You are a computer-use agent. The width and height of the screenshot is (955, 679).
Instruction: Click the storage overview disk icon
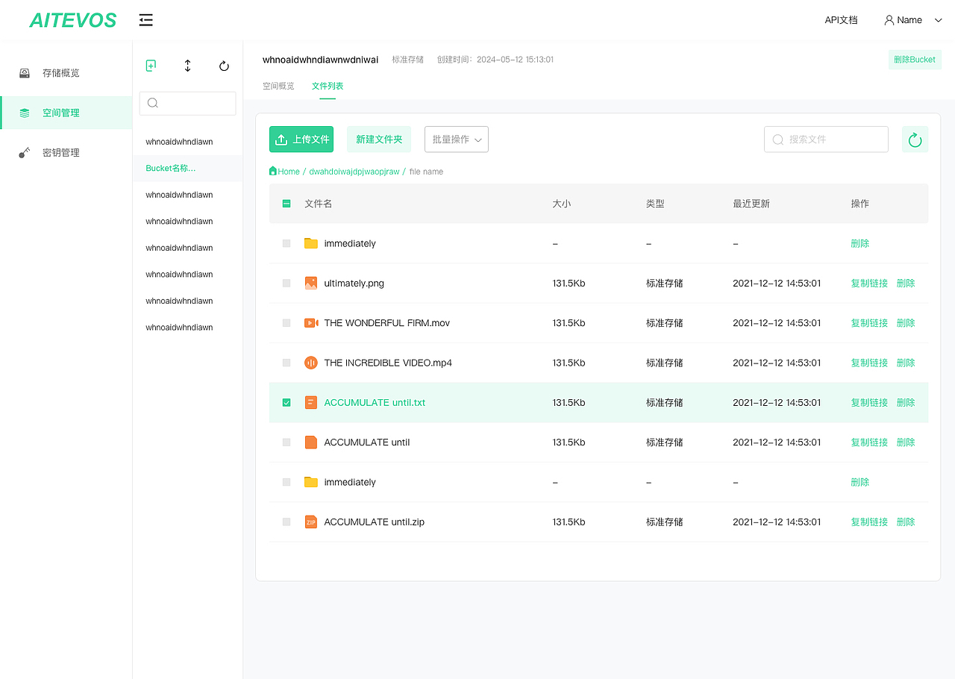point(25,73)
